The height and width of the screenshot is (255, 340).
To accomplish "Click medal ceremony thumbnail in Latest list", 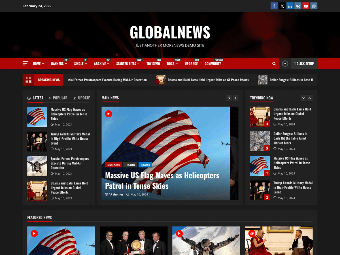I will click(37, 142).
